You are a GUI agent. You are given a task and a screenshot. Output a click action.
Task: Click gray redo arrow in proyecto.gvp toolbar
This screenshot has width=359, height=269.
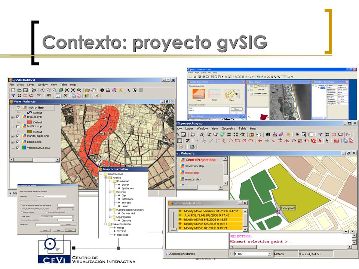267,141
